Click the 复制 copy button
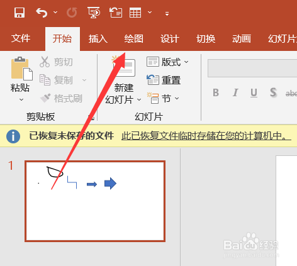Viewport: 297px width, 266px height. (56, 80)
